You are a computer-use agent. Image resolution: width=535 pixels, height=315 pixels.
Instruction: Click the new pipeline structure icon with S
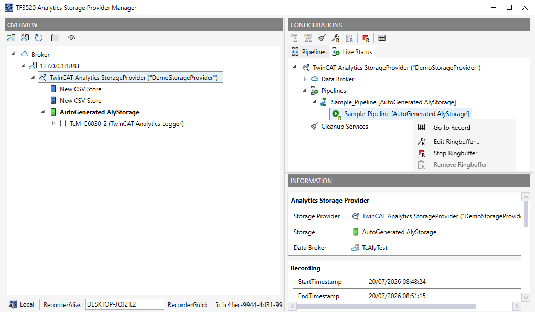point(308,38)
